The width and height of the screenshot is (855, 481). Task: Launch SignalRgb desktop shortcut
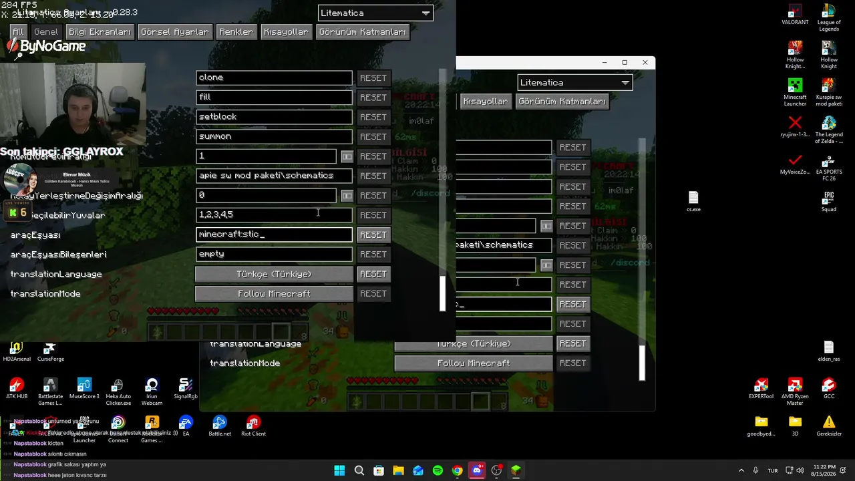(x=186, y=389)
